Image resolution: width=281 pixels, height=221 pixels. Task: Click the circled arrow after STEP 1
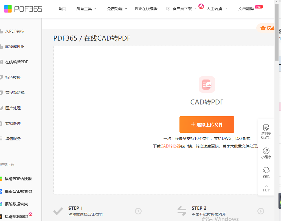tap(138, 211)
